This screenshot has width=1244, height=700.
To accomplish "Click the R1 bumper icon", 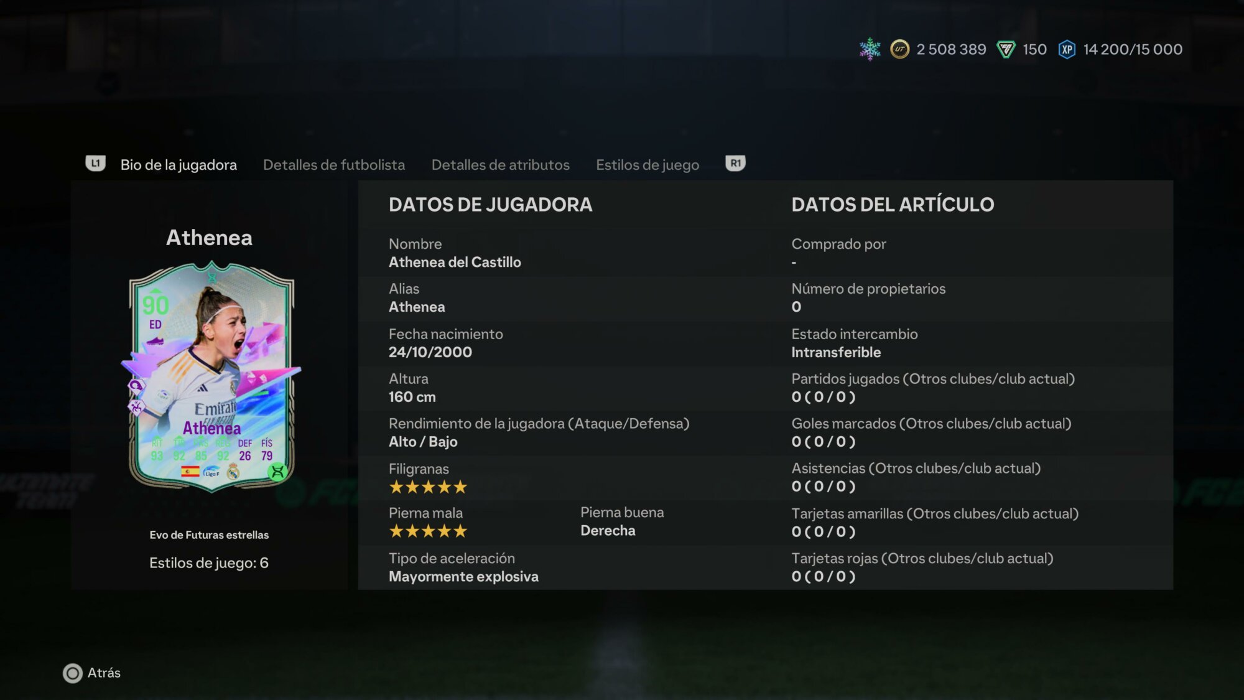I will (x=735, y=164).
